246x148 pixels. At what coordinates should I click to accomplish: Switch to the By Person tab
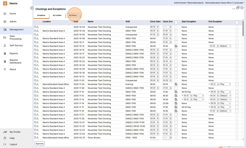73,16
